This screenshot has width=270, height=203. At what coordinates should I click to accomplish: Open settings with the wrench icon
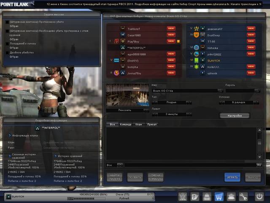243,196
